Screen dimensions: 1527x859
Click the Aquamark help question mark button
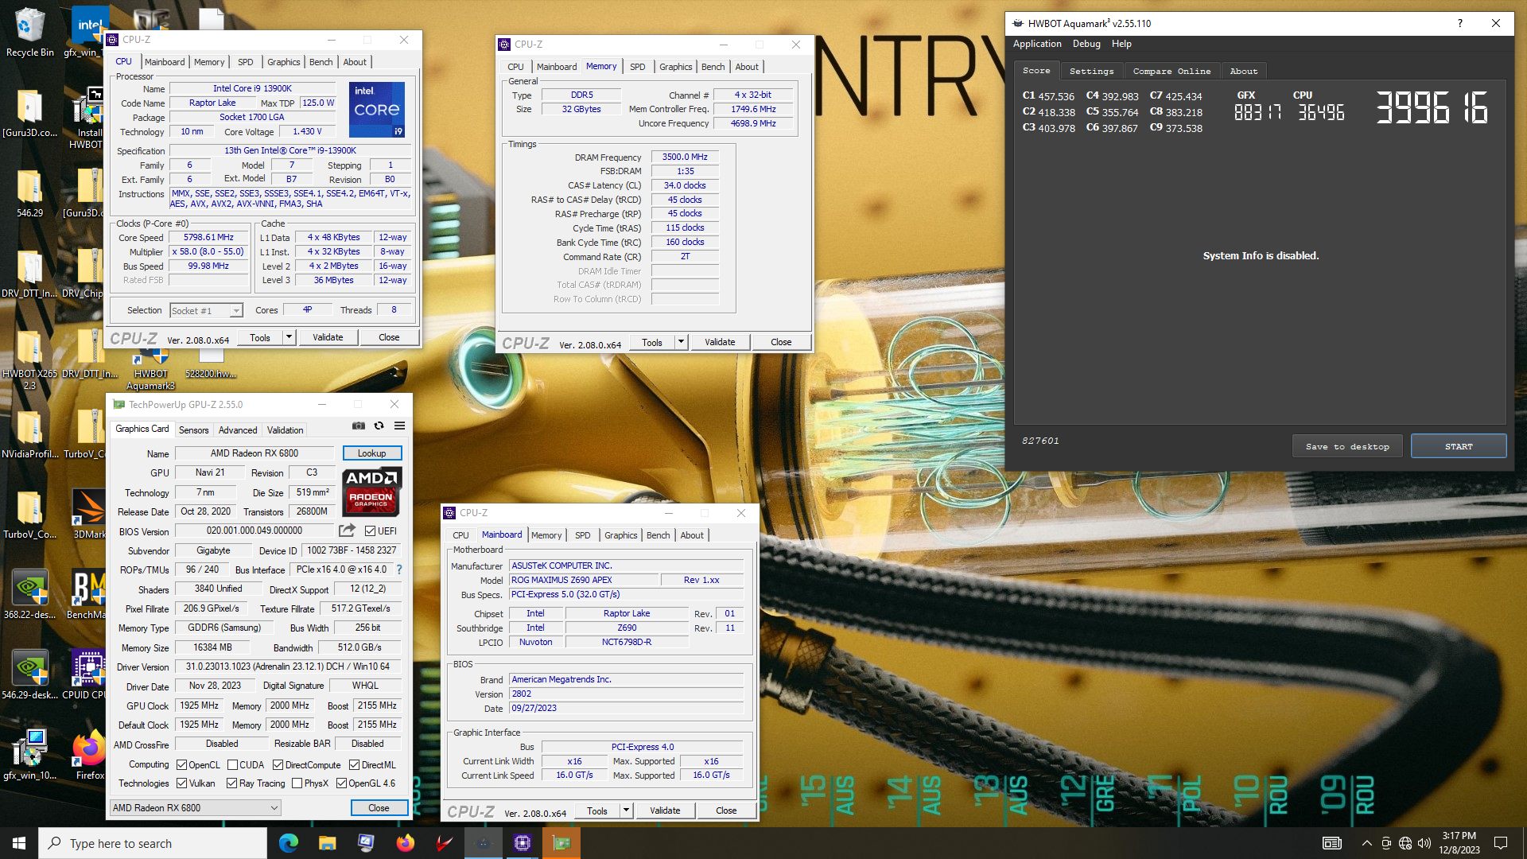pyautogui.click(x=1459, y=23)
